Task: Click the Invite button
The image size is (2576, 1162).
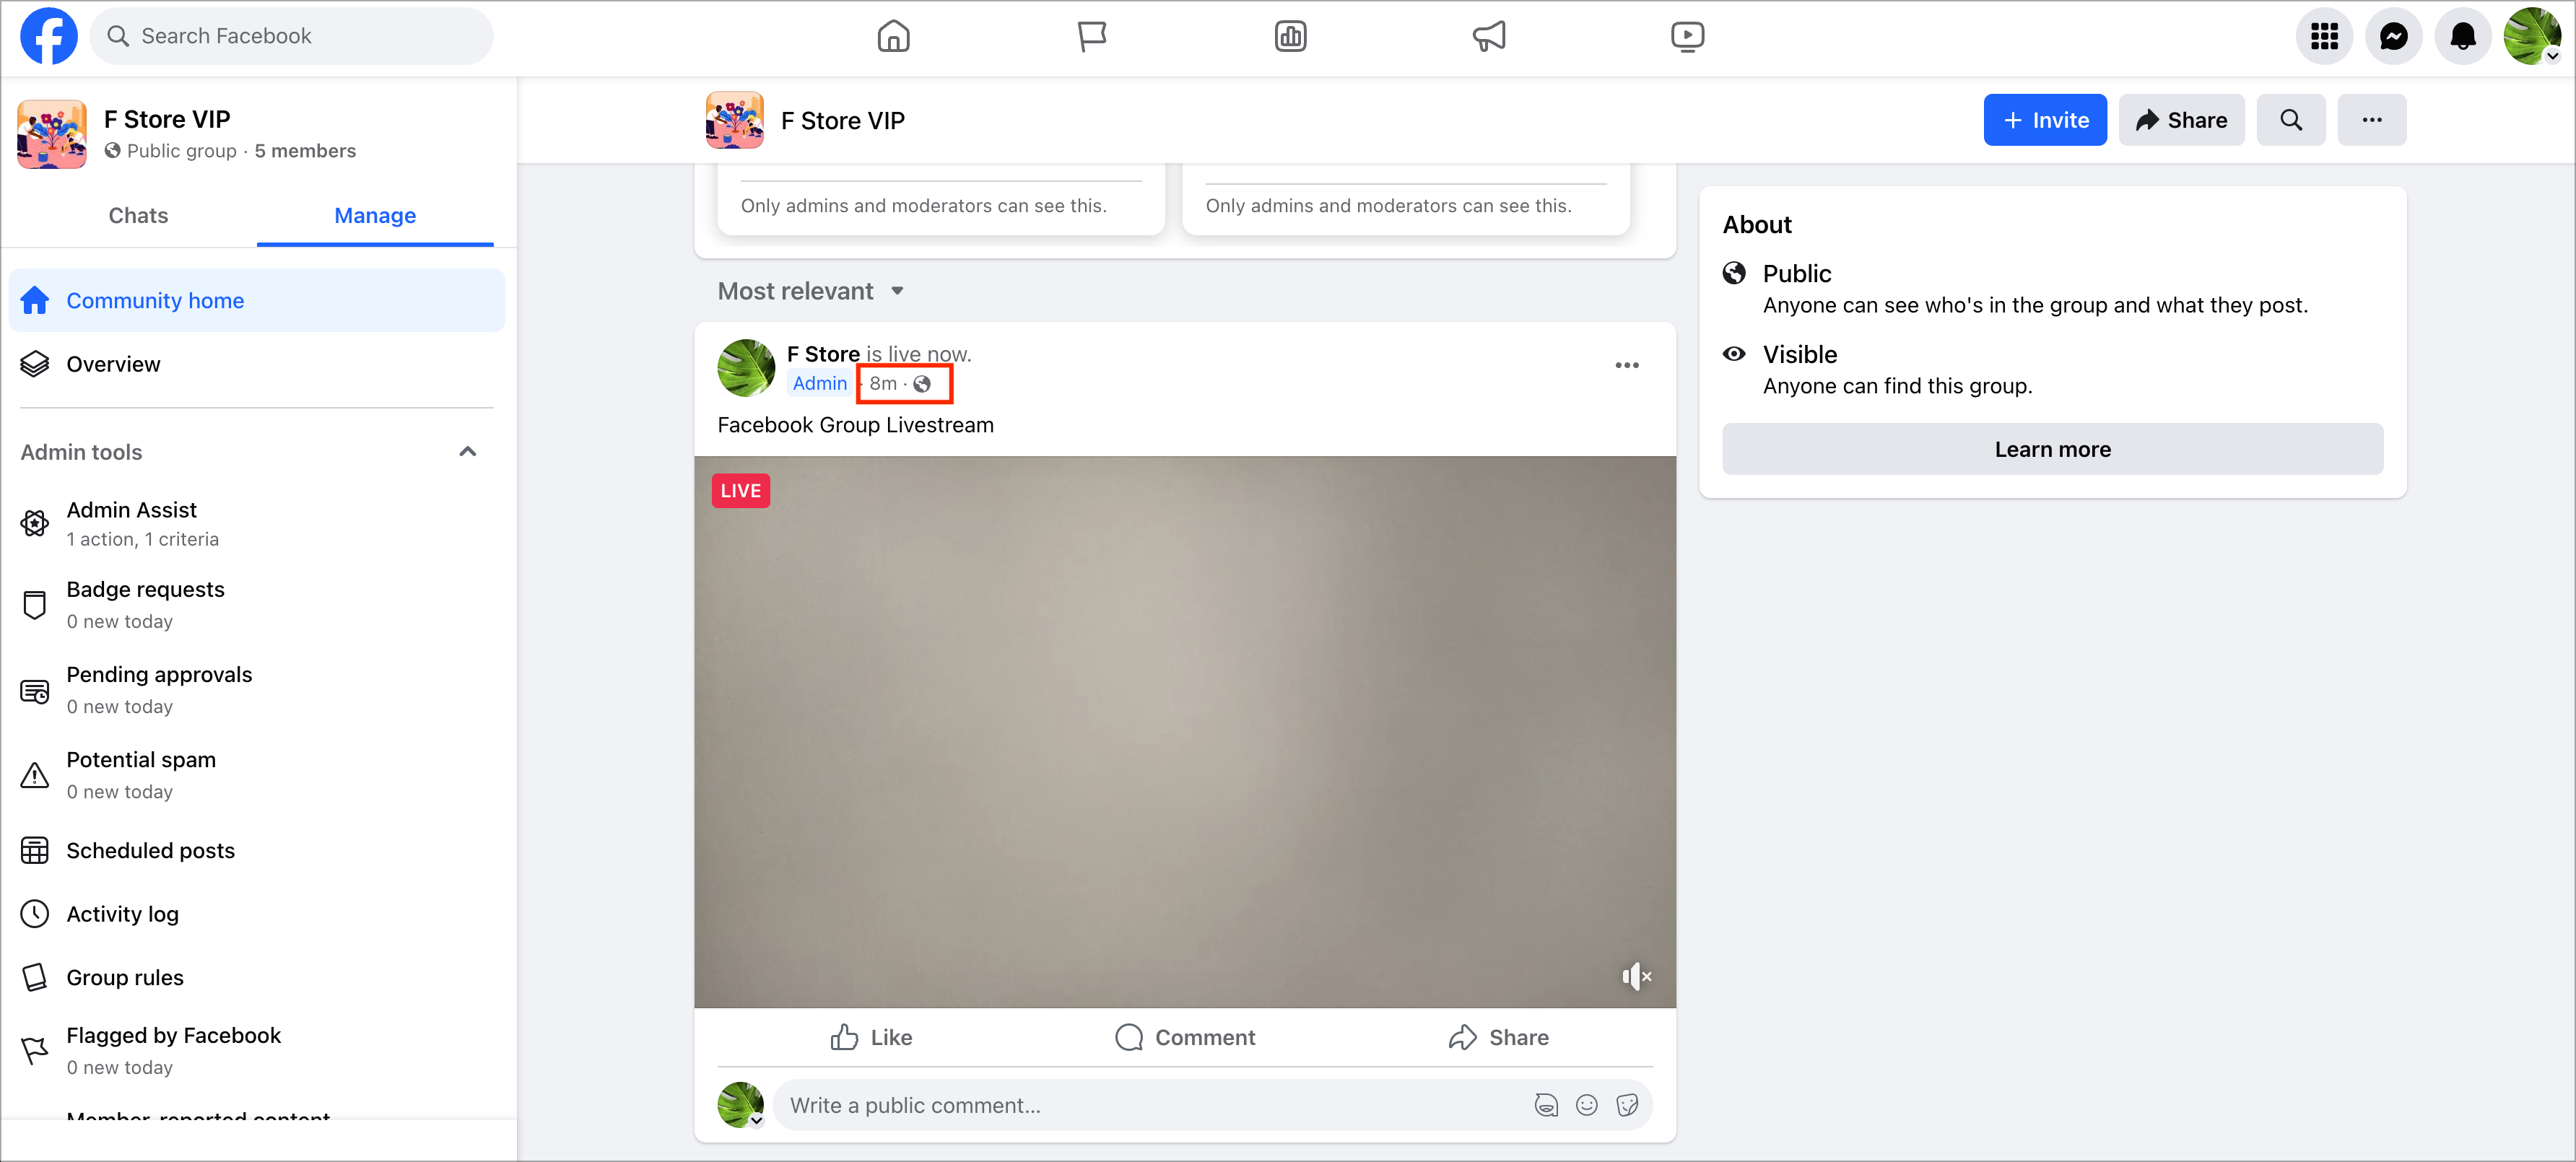Action: 2044,120
